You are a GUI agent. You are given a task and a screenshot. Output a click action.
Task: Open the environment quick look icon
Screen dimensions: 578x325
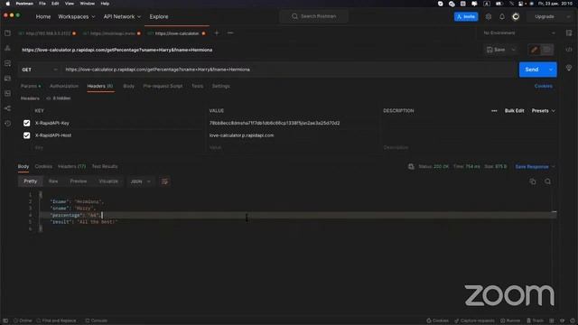tap(569, 33)
